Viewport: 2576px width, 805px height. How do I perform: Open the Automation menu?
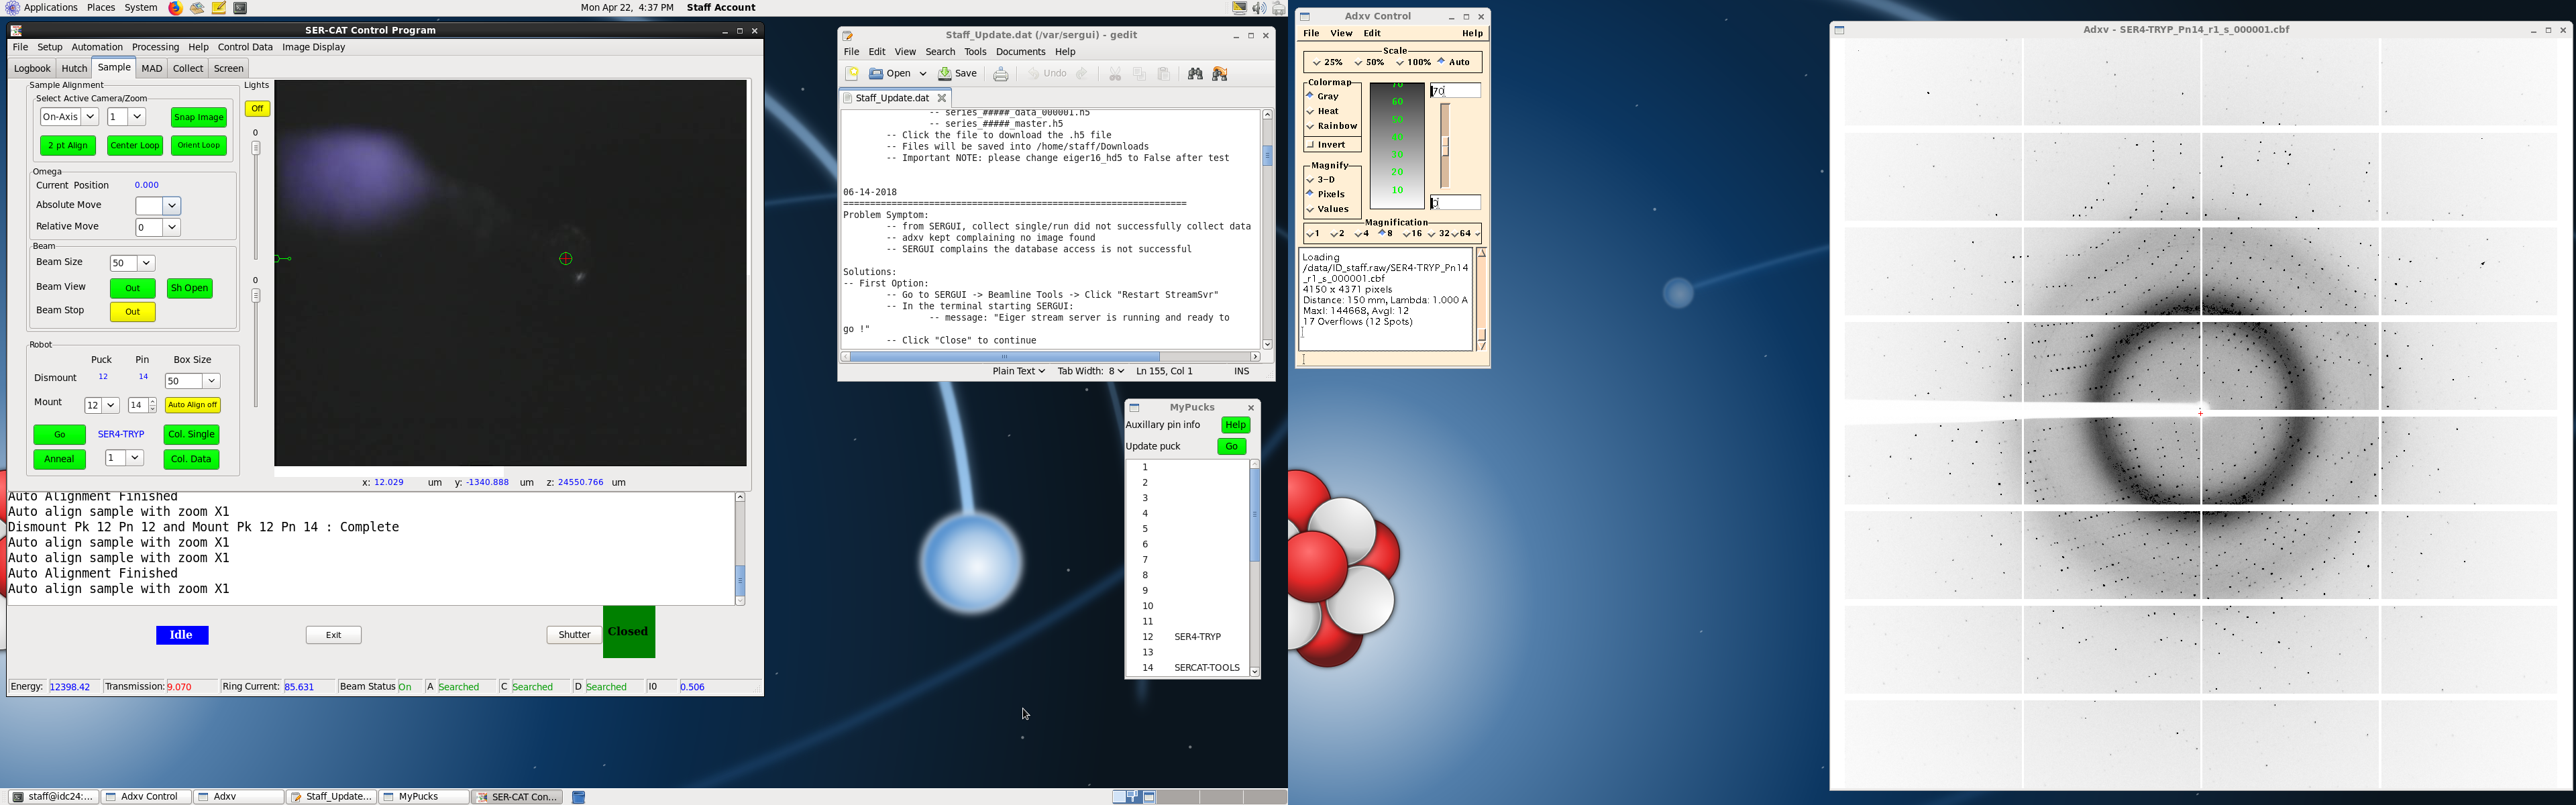coord(97,47)
